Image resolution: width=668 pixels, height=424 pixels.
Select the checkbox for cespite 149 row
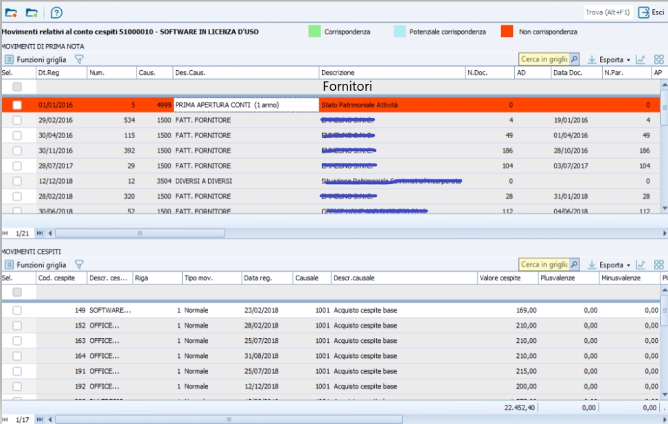pyautogui.click(x=17, y=311)
